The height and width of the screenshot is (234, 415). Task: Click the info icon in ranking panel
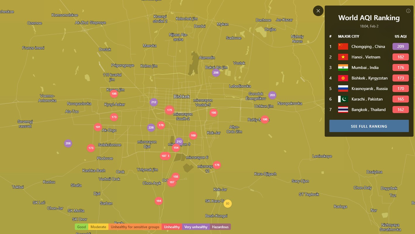pyautogui.click(x=408, y=11)
